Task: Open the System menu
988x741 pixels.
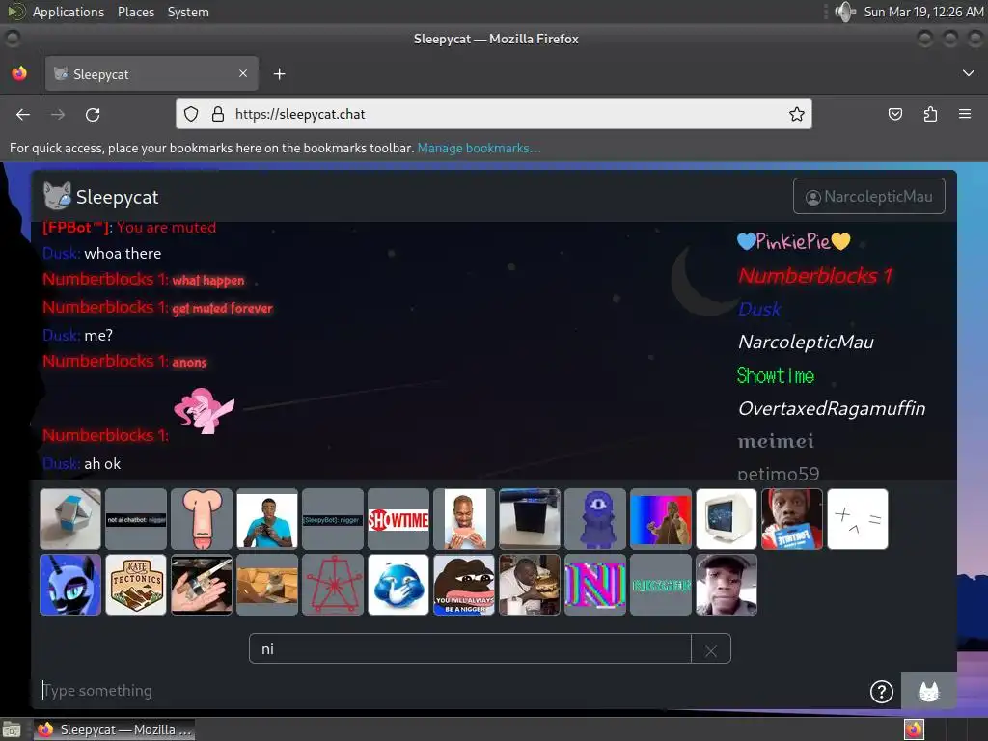Action: 188,12
